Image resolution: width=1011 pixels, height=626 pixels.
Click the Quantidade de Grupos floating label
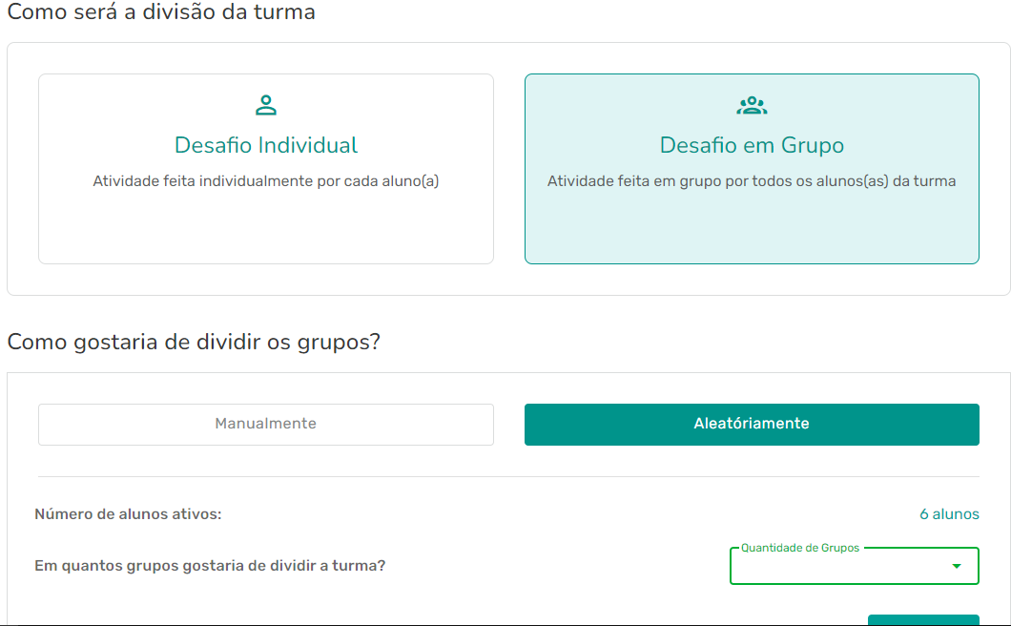pyautogui.click(x=800, y=548)
